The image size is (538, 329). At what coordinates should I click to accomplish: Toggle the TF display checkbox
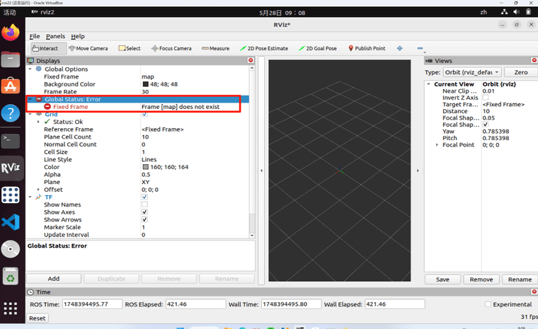[144, 197]
